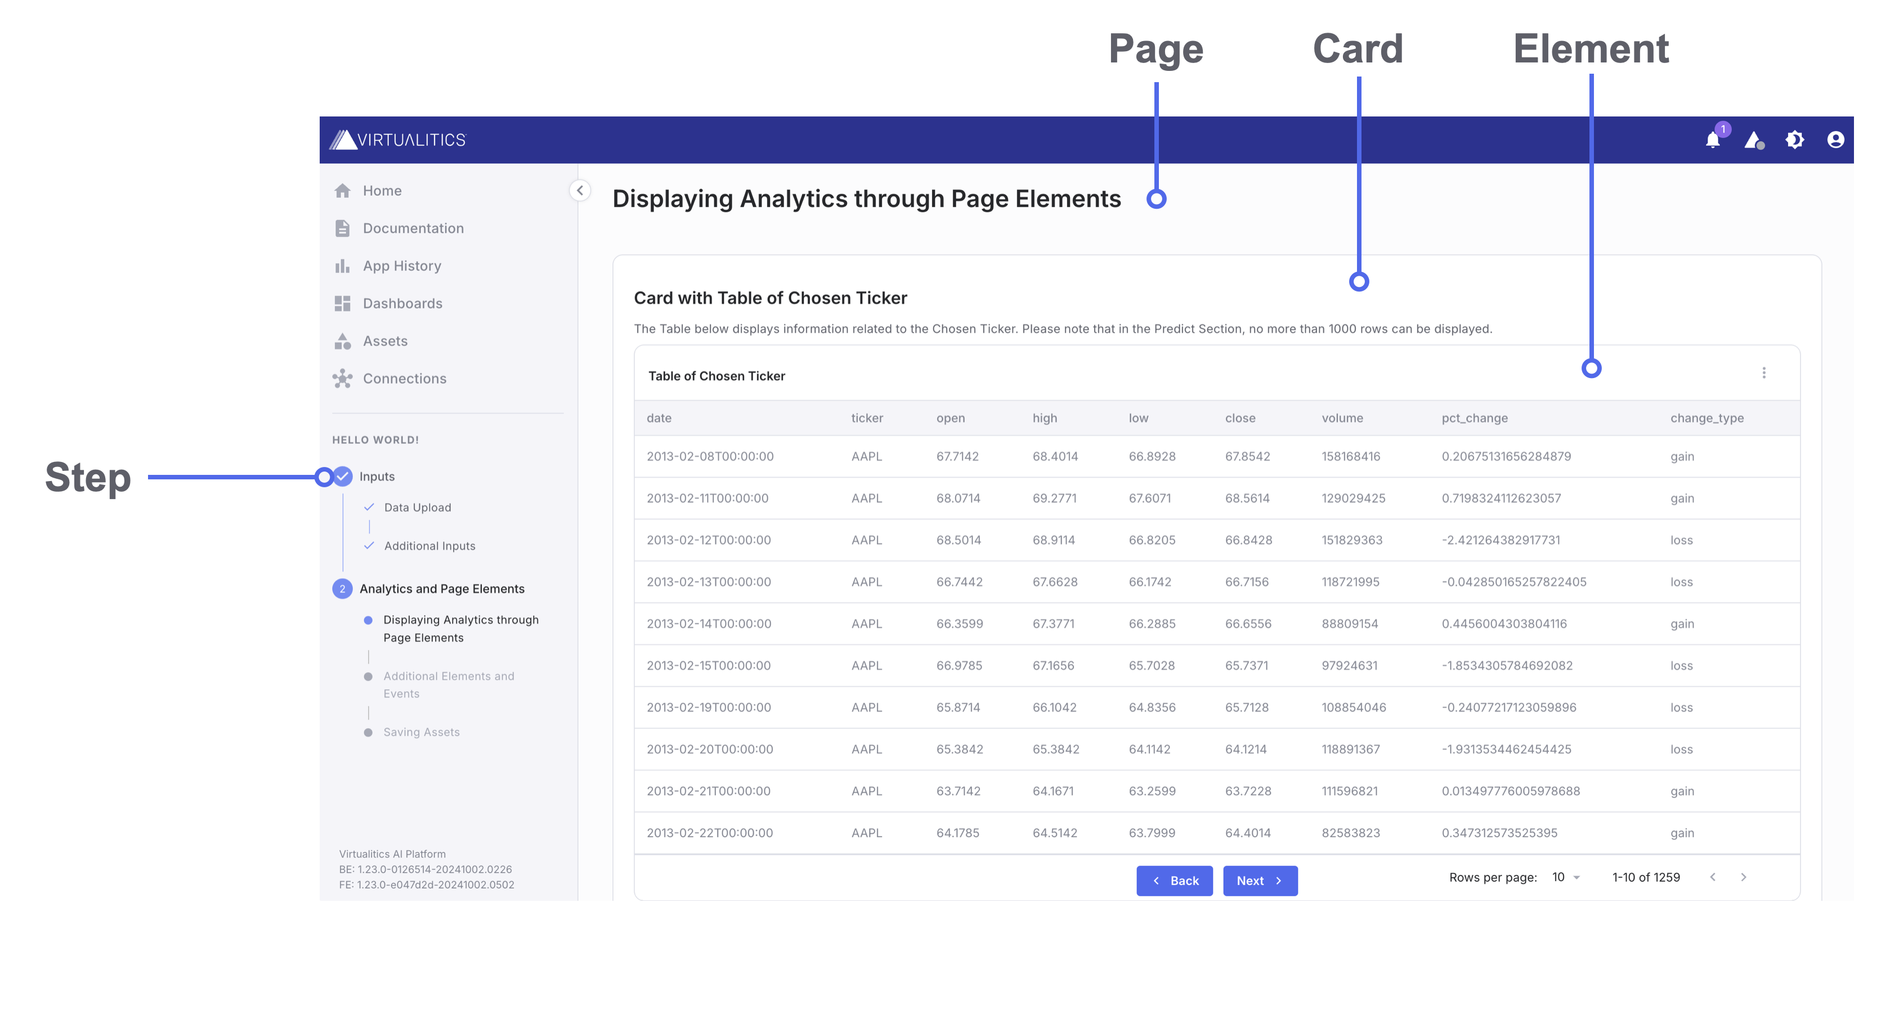Click the high column header
Image resolution: width=1899 pixels, height=1015 pixels.
(x=1045, y=418)
